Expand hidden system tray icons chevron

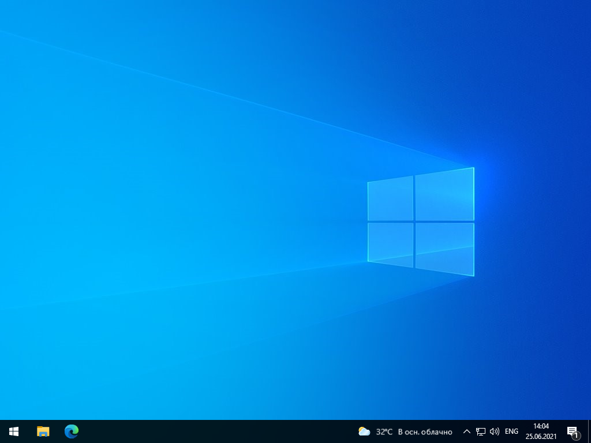(466, 431)
